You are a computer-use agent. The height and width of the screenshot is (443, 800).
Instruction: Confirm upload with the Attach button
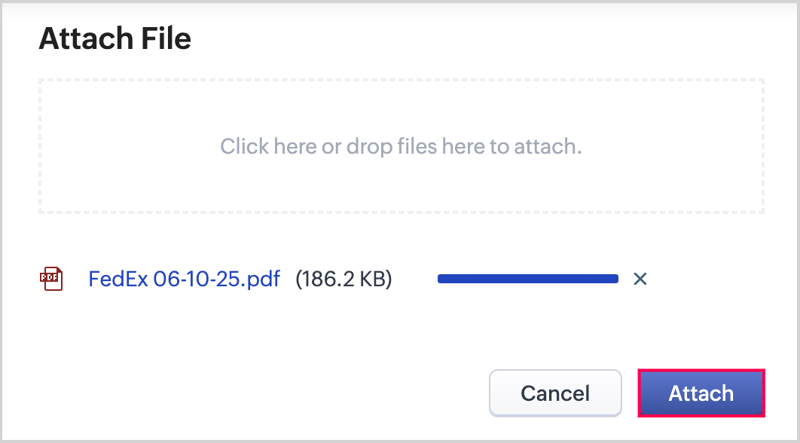point(701,393)
